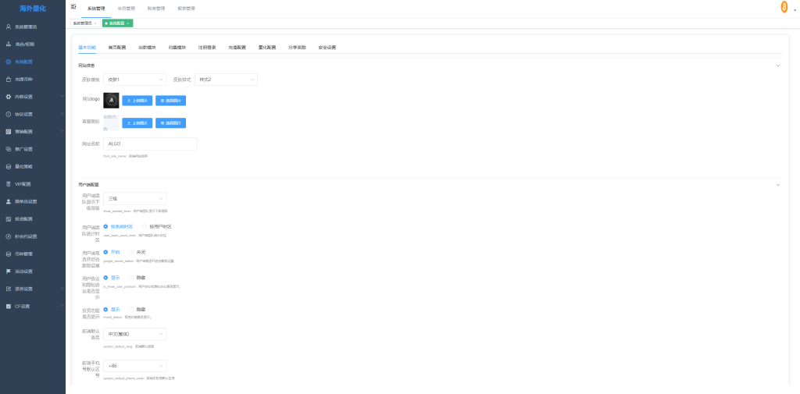This screenshot has height=394, width=800.
Task: Click the 币种管理 sidebar icon
Action: point(8,254)
